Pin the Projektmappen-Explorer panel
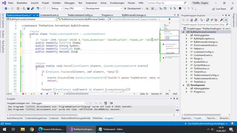This screenshot has width=237, height=133. (x=226, y=16)
